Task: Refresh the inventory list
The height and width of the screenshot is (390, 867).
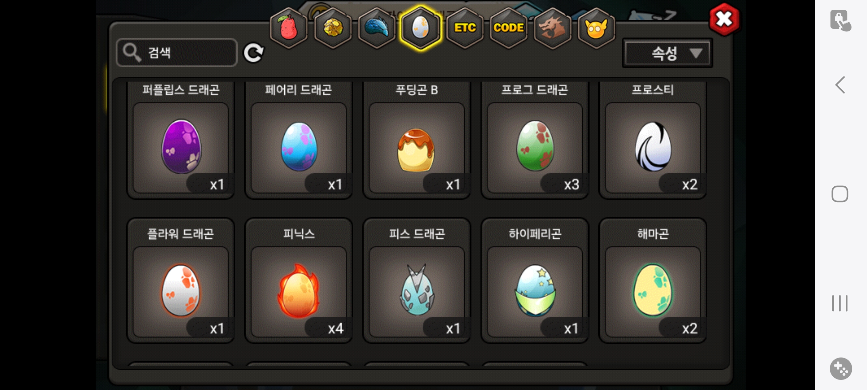Action: (x=254, y=53)
